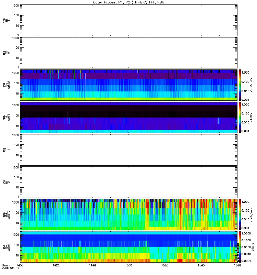257x275 pixels.
Task: Click the thb fbk edc12 spectrogram panel
Action: coord(128,85)
